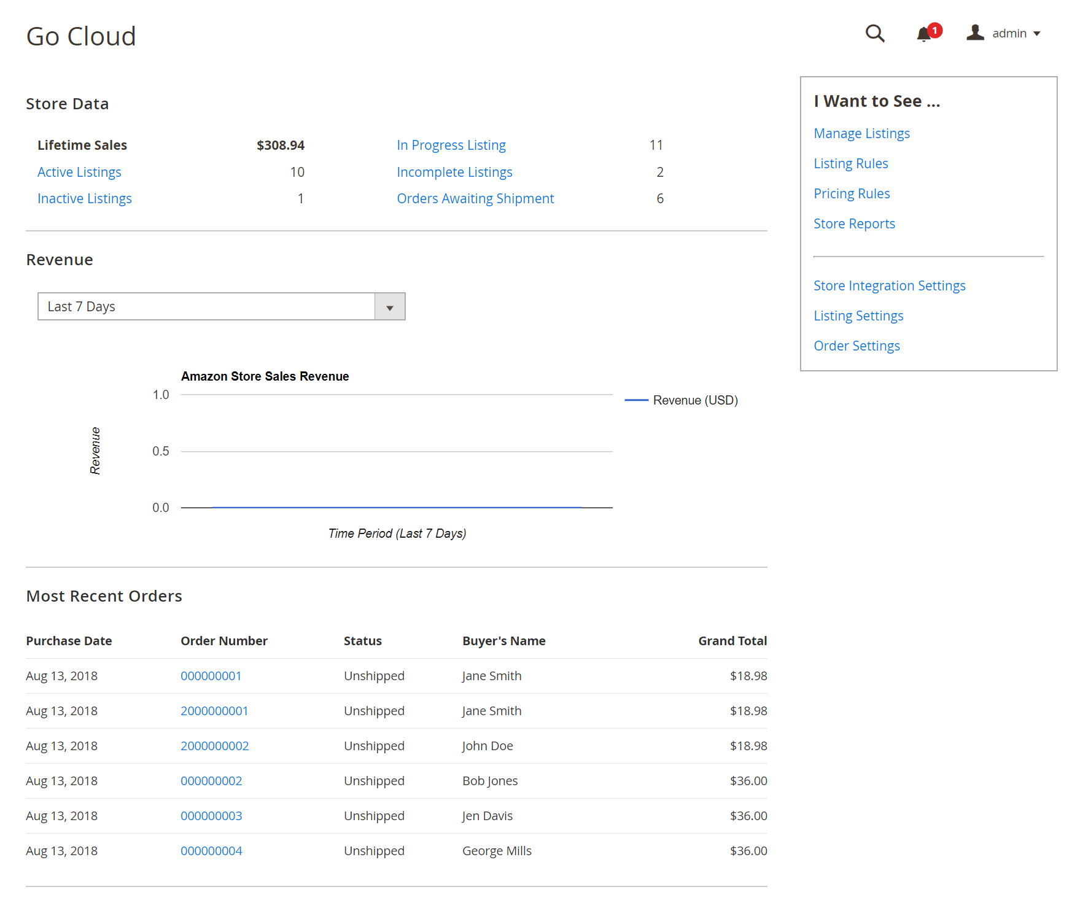
Task: Select Pricing Rules from sidebar
Action: pos(852,194)
